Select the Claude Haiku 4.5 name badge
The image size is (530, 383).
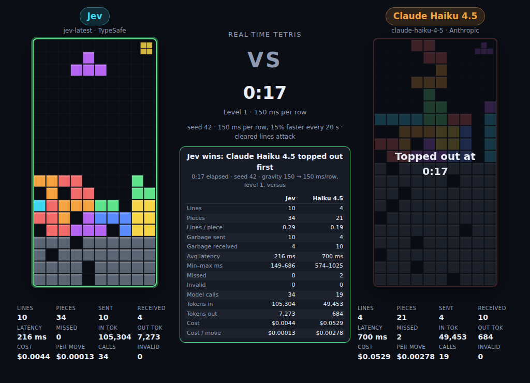pyautogui.click(x=435, y=16)
